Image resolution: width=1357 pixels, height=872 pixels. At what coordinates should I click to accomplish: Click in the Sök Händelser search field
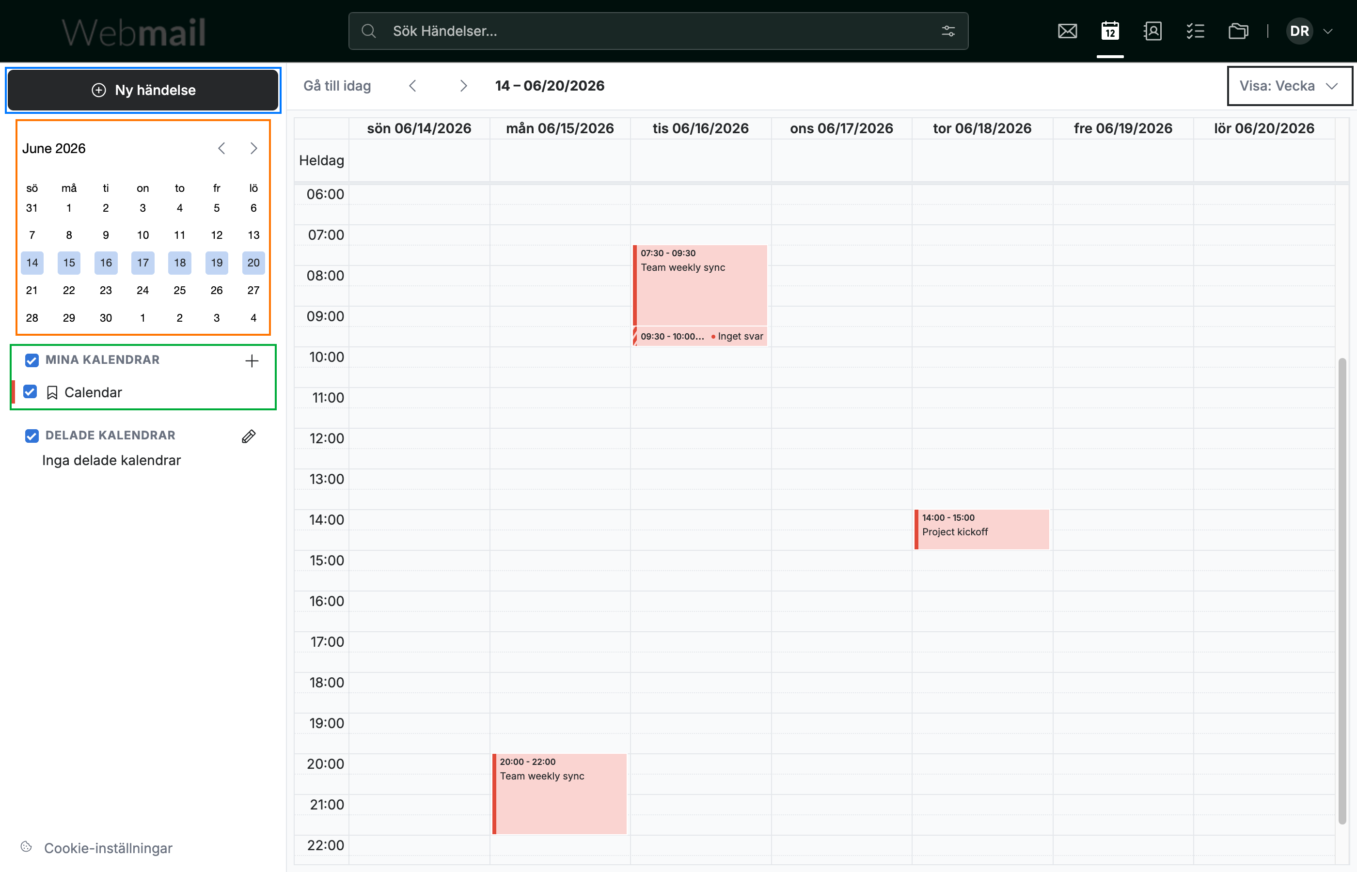coord(657,31)
